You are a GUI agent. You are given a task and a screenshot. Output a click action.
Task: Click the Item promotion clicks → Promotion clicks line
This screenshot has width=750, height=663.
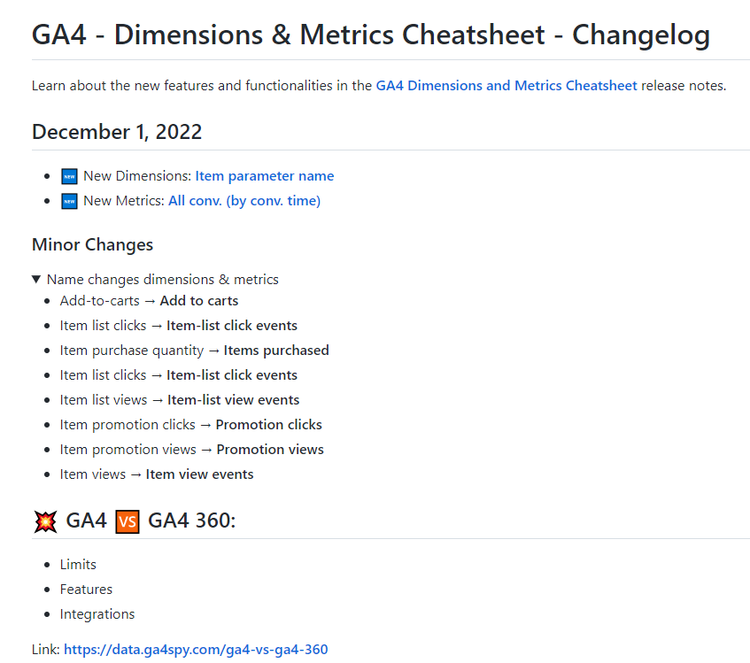[x=191, y=425]
